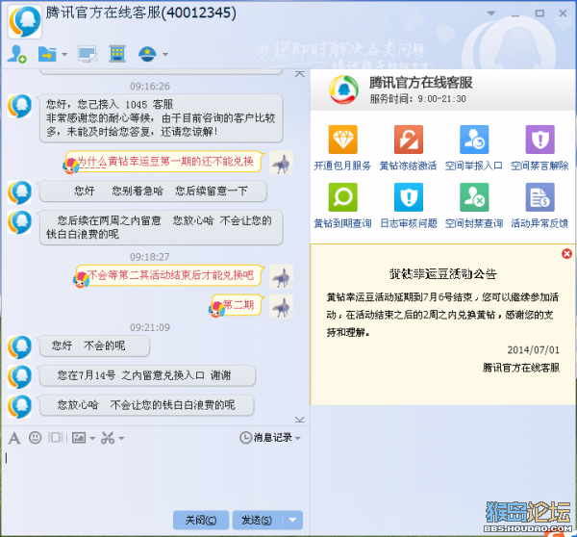The image size is (577, 537).
Task: Open 空间举报入口 blue user icon
Action: coord(474,140)
